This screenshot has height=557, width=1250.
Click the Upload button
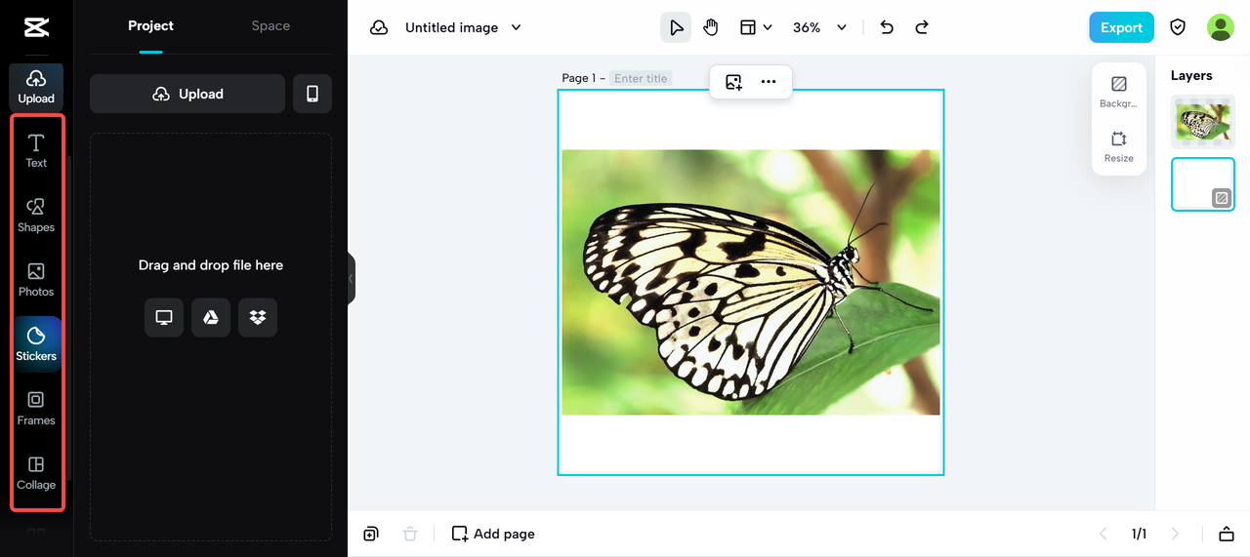(x=187, y=94)
